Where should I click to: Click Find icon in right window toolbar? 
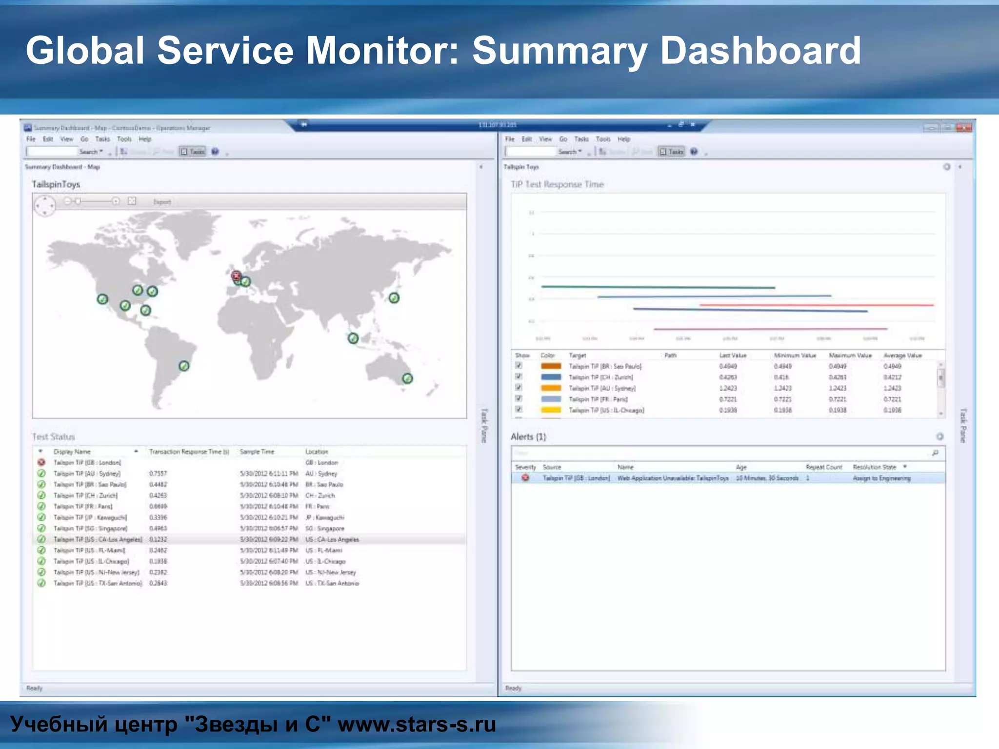[x=636, y=152]
